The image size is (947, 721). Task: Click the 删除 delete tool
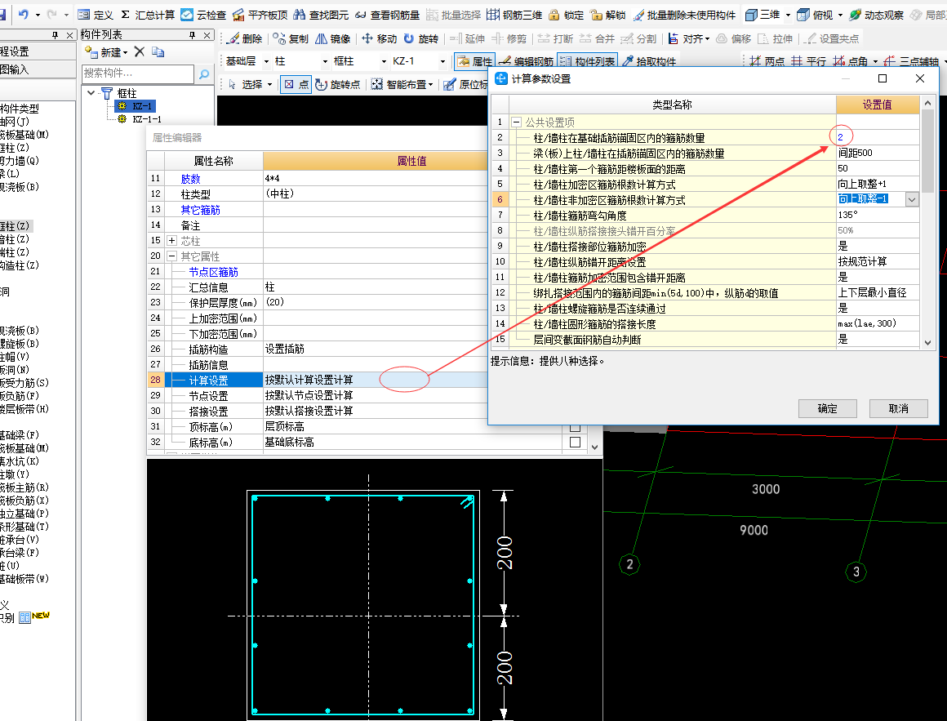point(245,38)
